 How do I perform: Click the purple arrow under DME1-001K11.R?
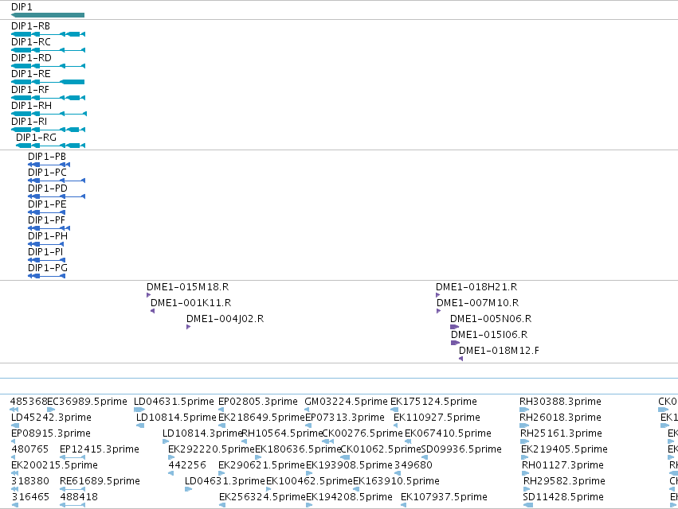pyautogui.click(x=153, y=311)
